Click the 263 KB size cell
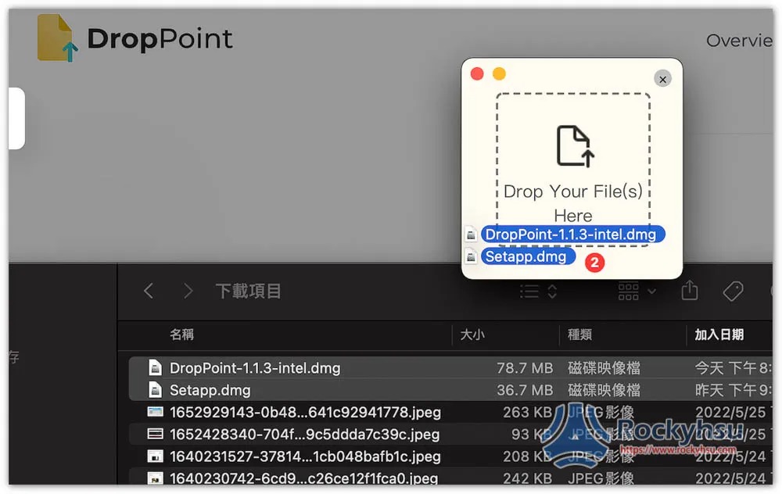 click(x=528, y=412)
